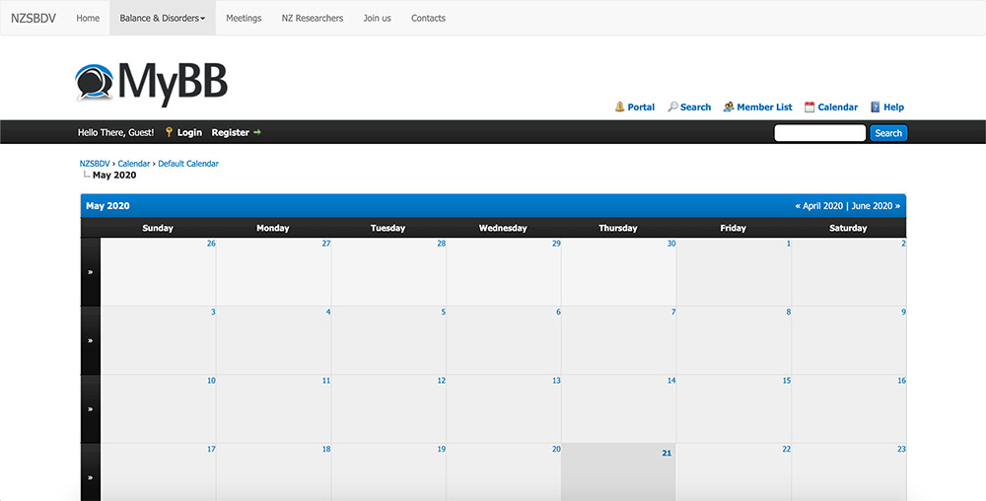Open the Balance & Disorders dropdown
The height and width of the screenshot is (501, 986).
[162, 18]
